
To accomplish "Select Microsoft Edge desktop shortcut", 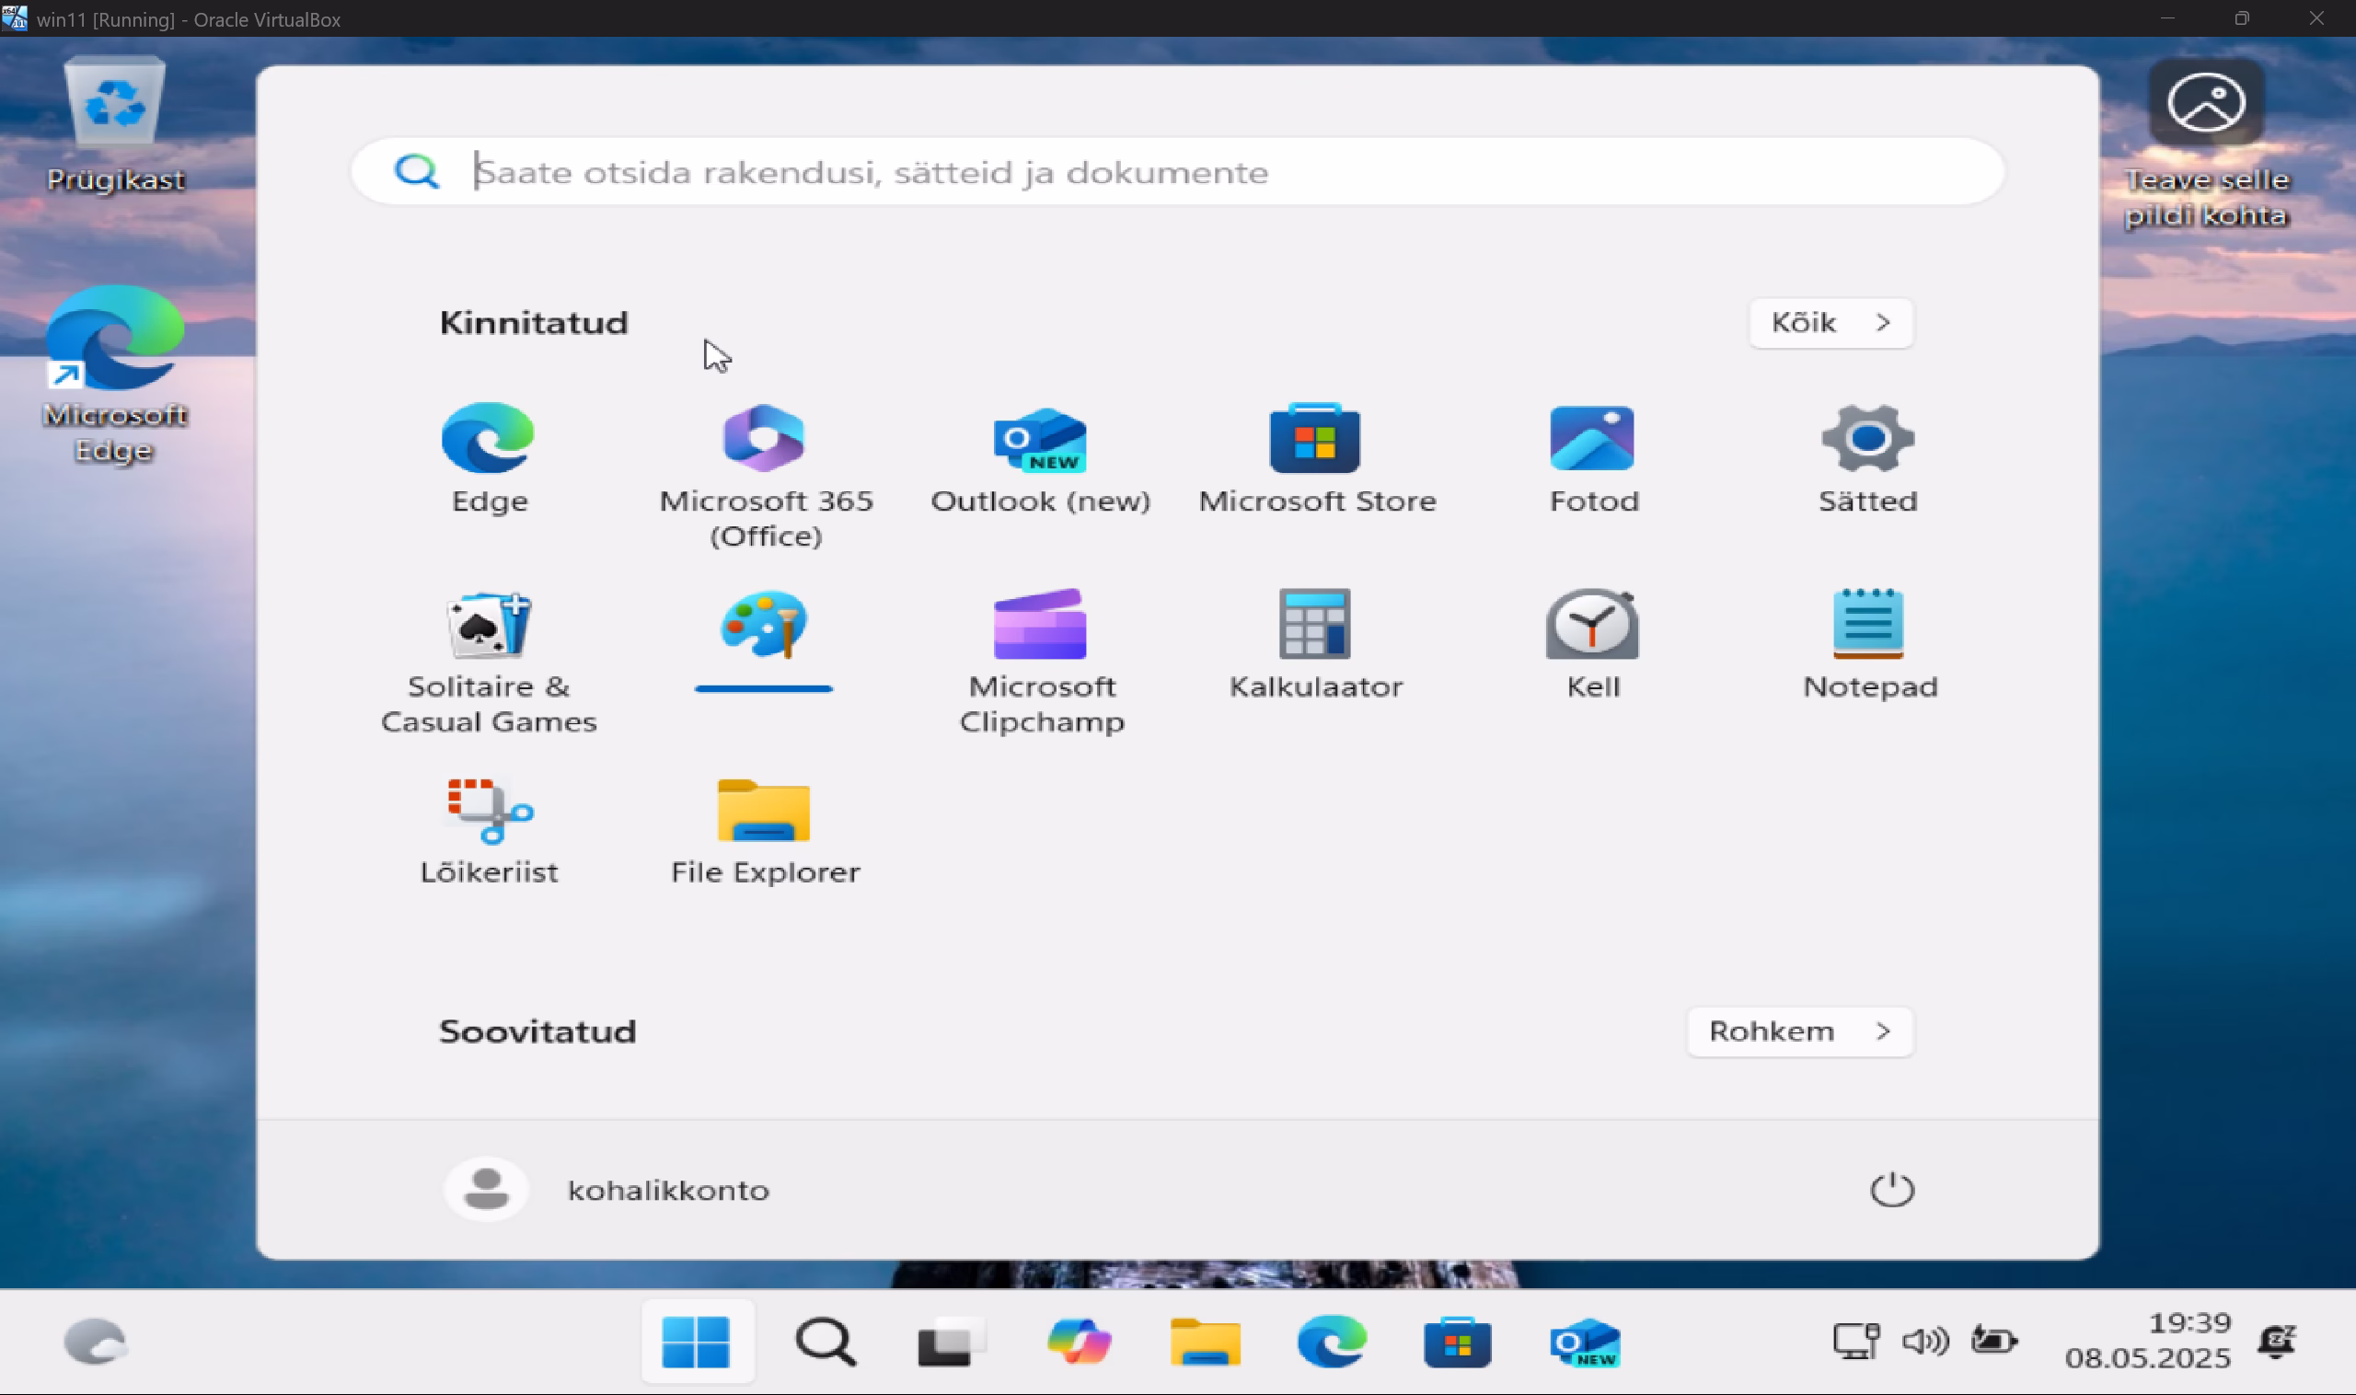I will coord(115,375).
